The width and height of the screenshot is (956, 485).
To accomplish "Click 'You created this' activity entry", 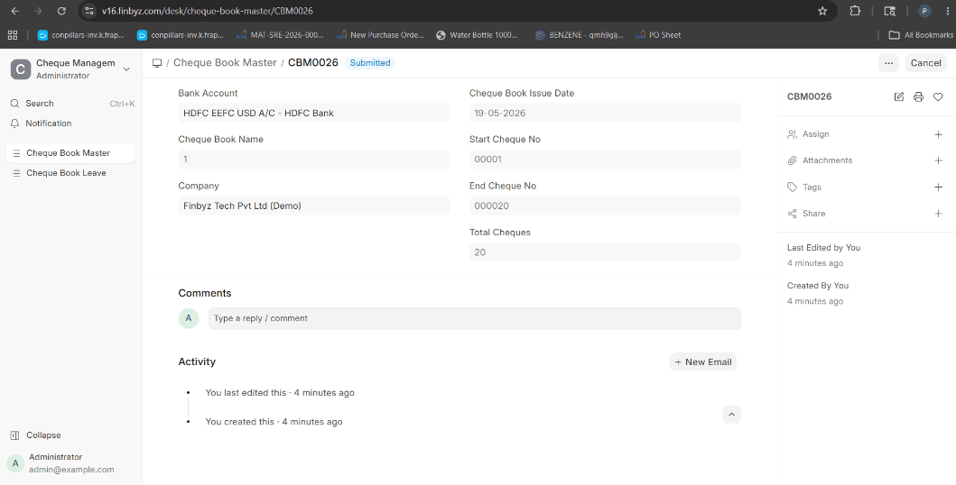I will (274, 422).
